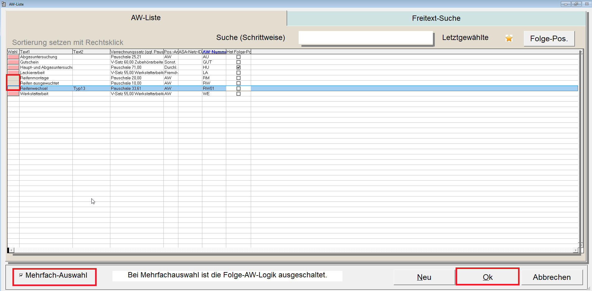Toggle Folge-Pos checkbox in Reifenwechsel row
592x291 pixels.
(238, 89)
